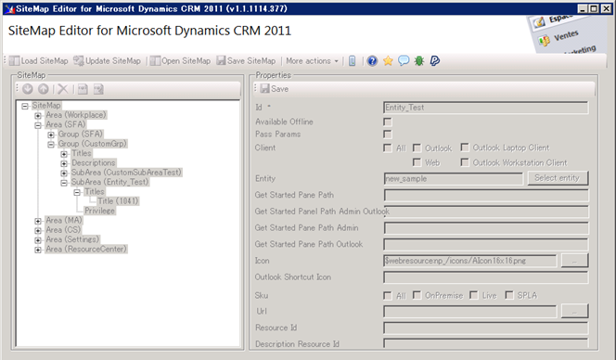This screenshot has width=616, height=360.
Task: Click the Save button in Properties panel
Action: pyautogui.click(x=275, y=89)
